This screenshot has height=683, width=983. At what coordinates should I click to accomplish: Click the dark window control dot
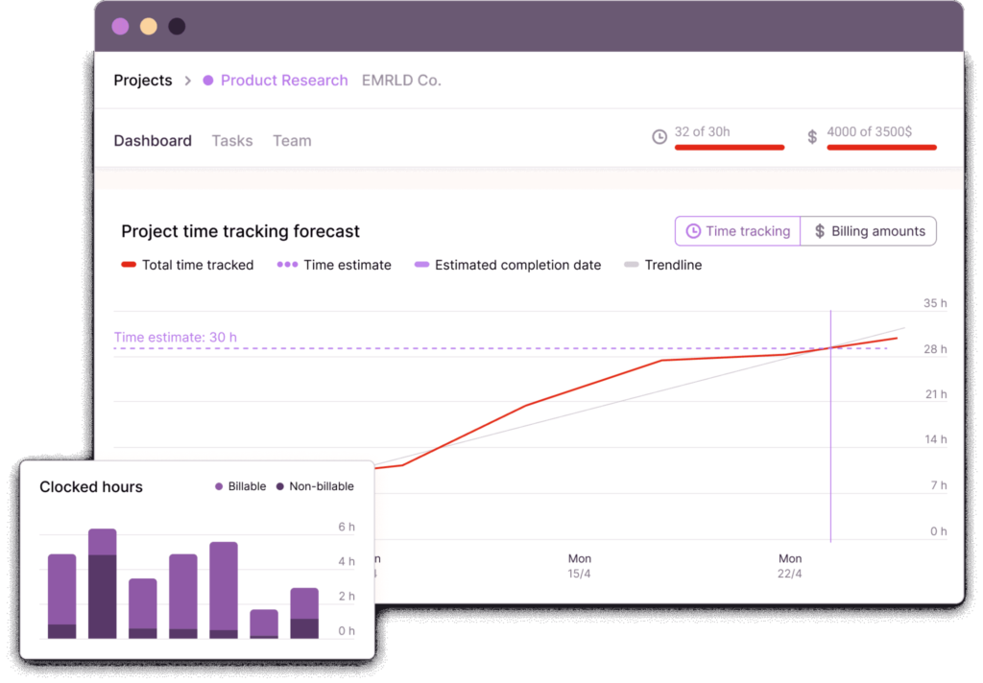click(177, 27)
